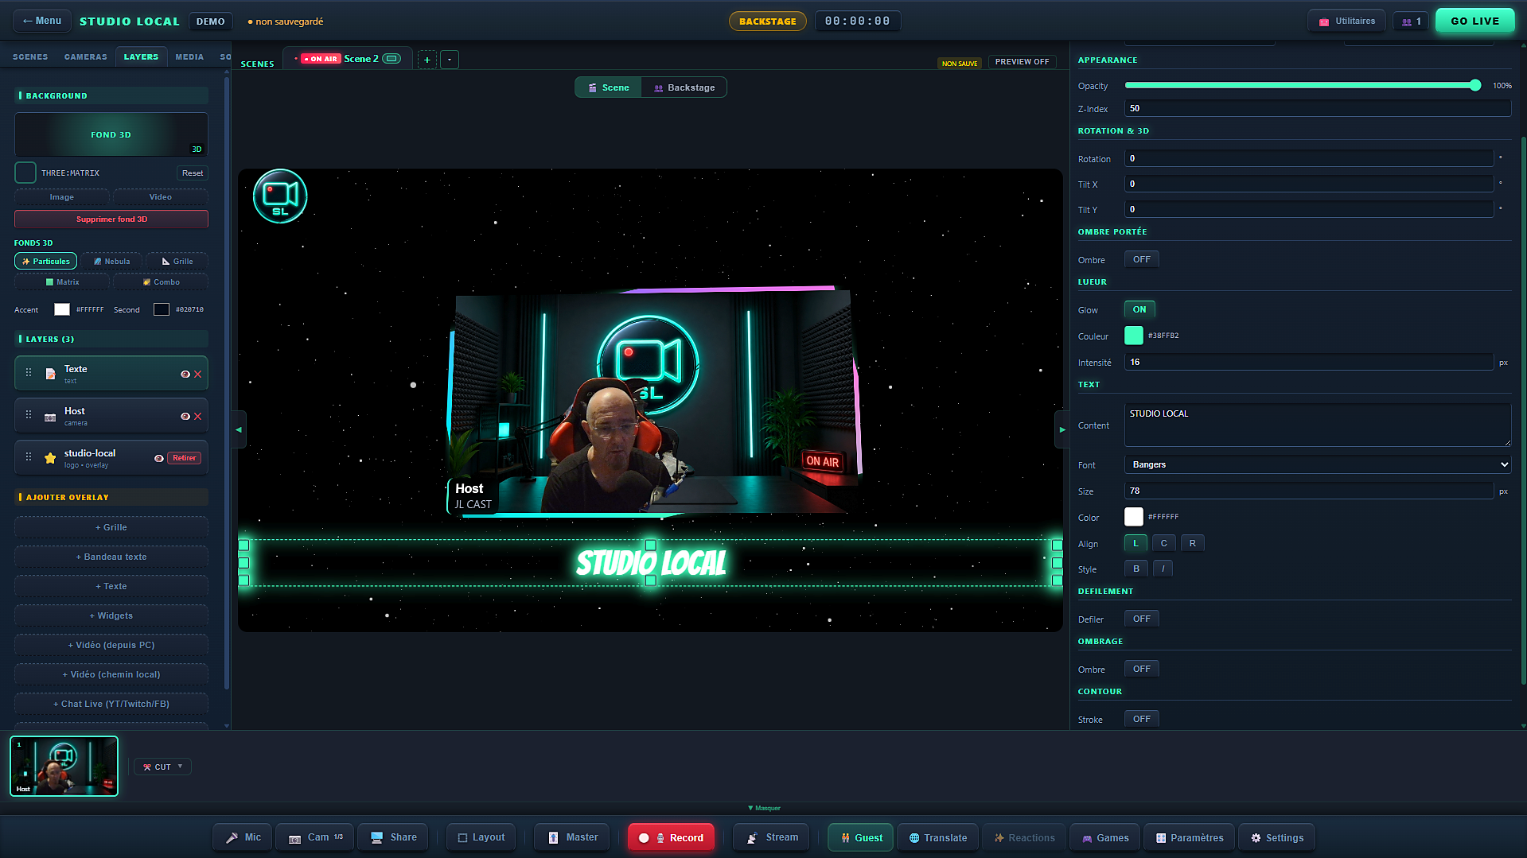Enable the Stroke contour toggle
Image resolution: width=1527 pixels, height=858 pixels.
1141,719
